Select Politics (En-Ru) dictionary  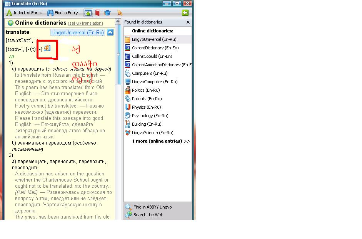pos(158,90)
